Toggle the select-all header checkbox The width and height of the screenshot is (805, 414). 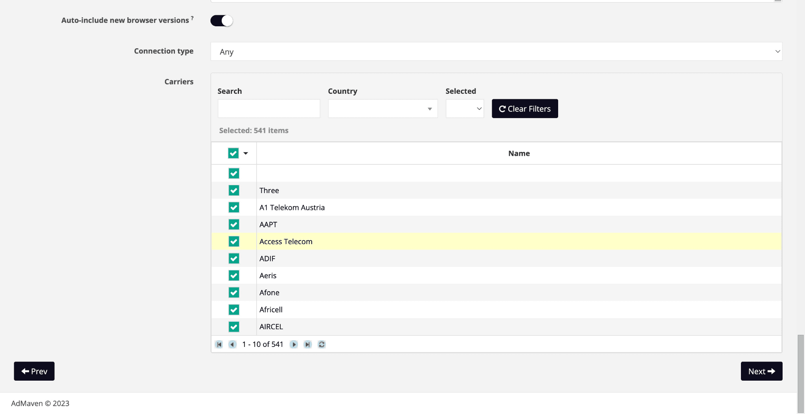click(x=233, y=153)
